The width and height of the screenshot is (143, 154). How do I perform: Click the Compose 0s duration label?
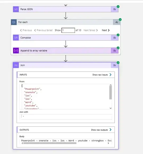point(114,38)
